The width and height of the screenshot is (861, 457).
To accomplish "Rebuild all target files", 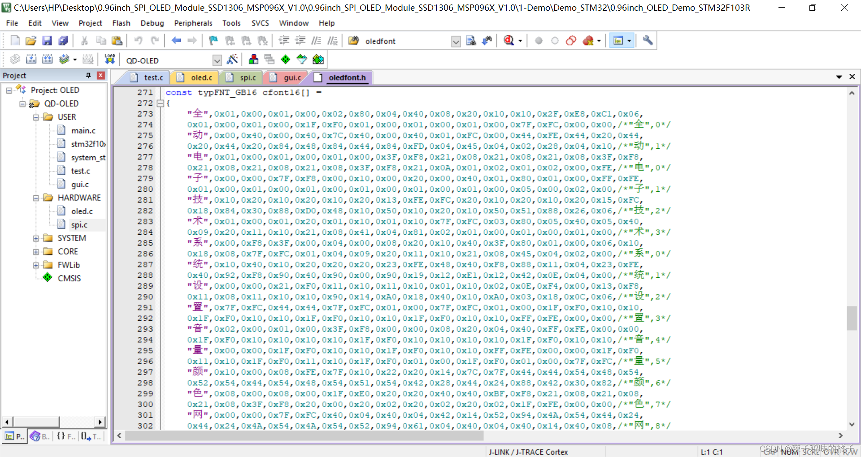I will coord(47,59).
